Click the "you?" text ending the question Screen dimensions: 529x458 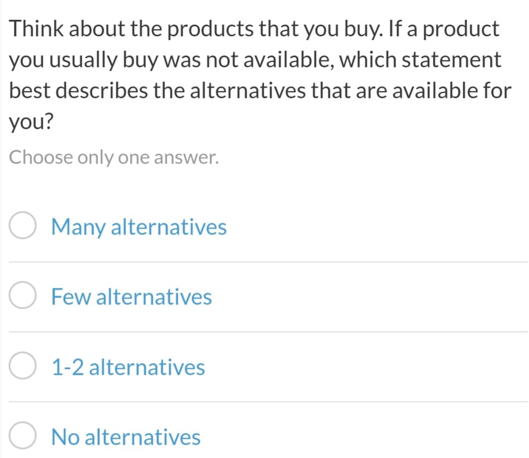tap(31, 122)
